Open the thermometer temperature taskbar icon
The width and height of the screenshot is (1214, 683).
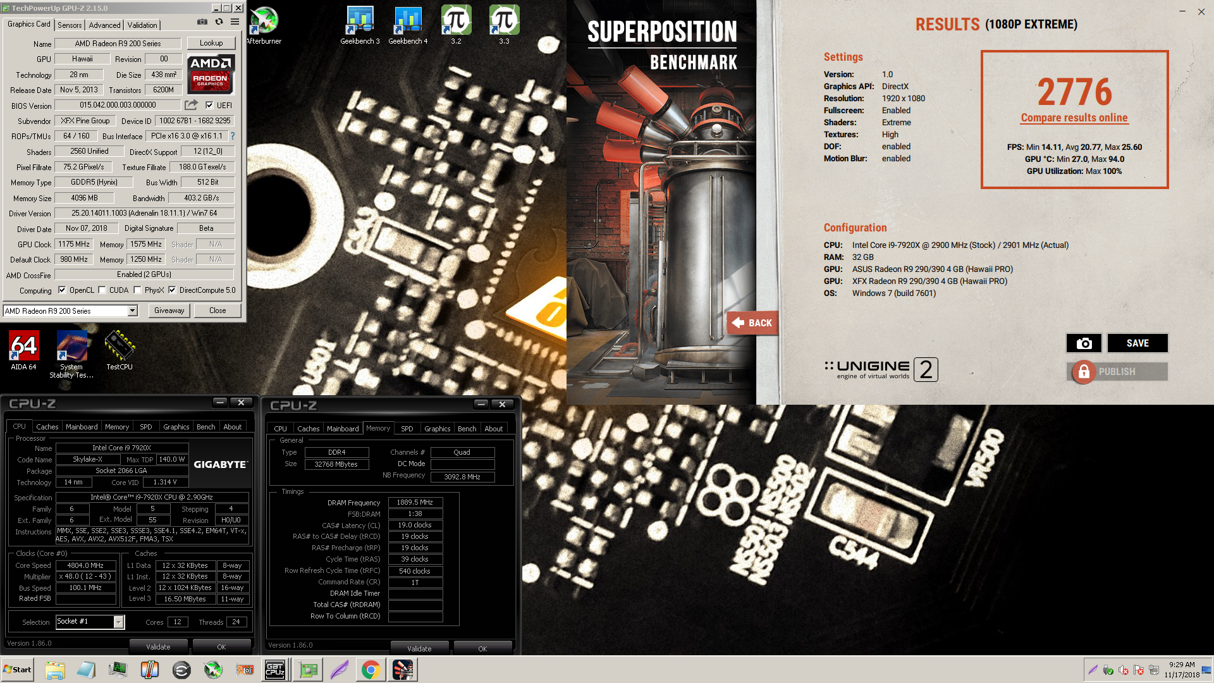(149, 670)
